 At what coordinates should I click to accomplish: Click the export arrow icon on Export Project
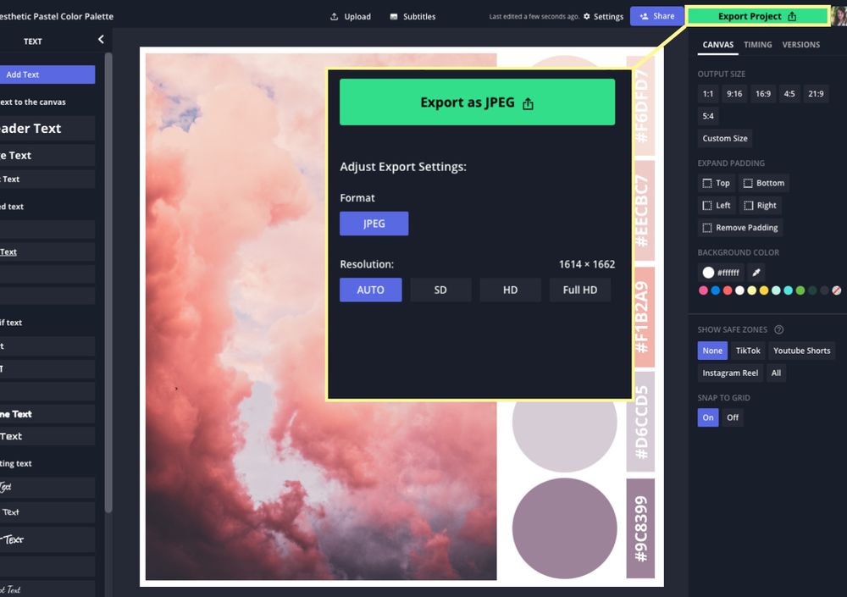(790, 15)
